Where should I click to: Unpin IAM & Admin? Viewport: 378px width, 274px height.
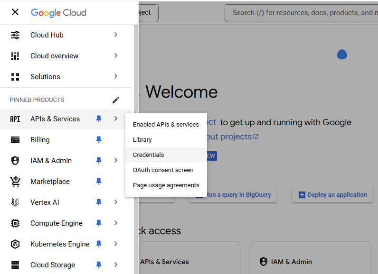(99, 160)
